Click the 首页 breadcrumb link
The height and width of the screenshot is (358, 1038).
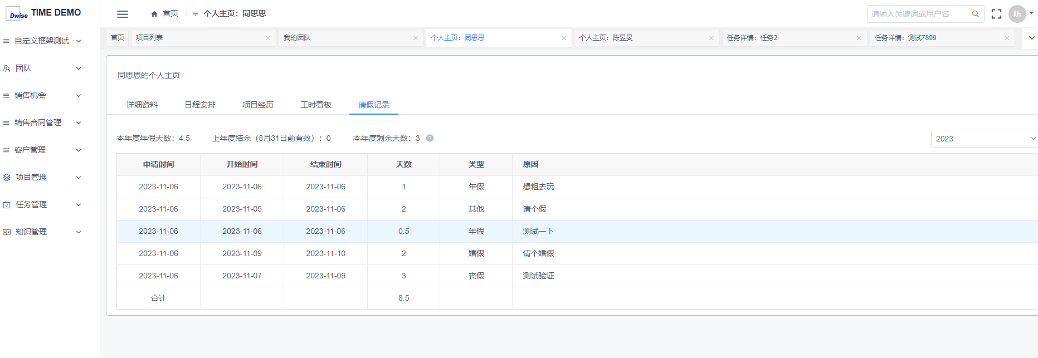pyautogui.click(x=170, y=14)
